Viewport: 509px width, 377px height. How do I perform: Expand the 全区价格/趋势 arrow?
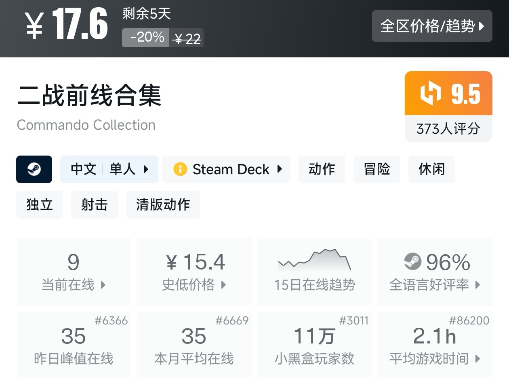481,27
